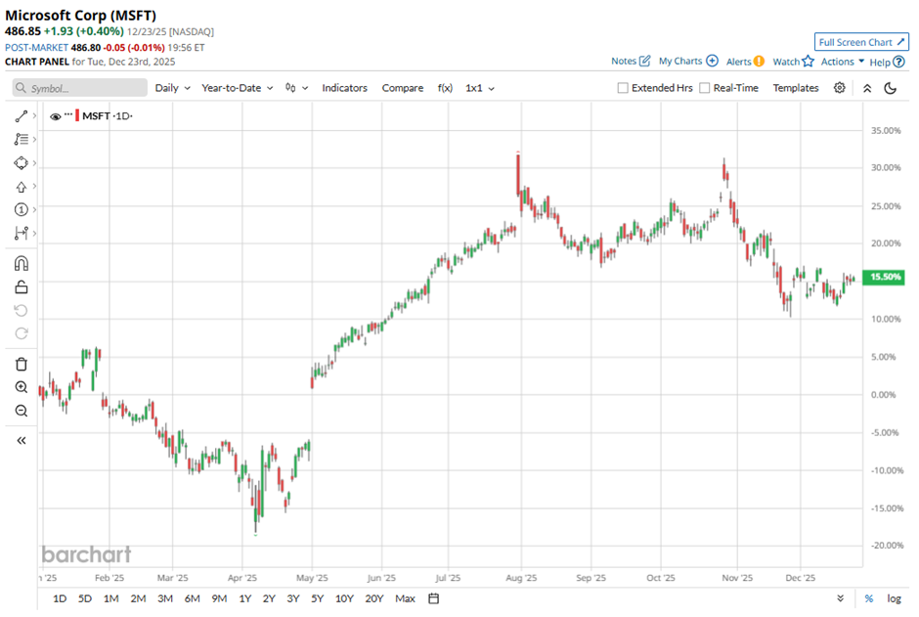This screenshot has height=617, width=919.
Task: Select the 1D time range
Action: click(60, 598)
